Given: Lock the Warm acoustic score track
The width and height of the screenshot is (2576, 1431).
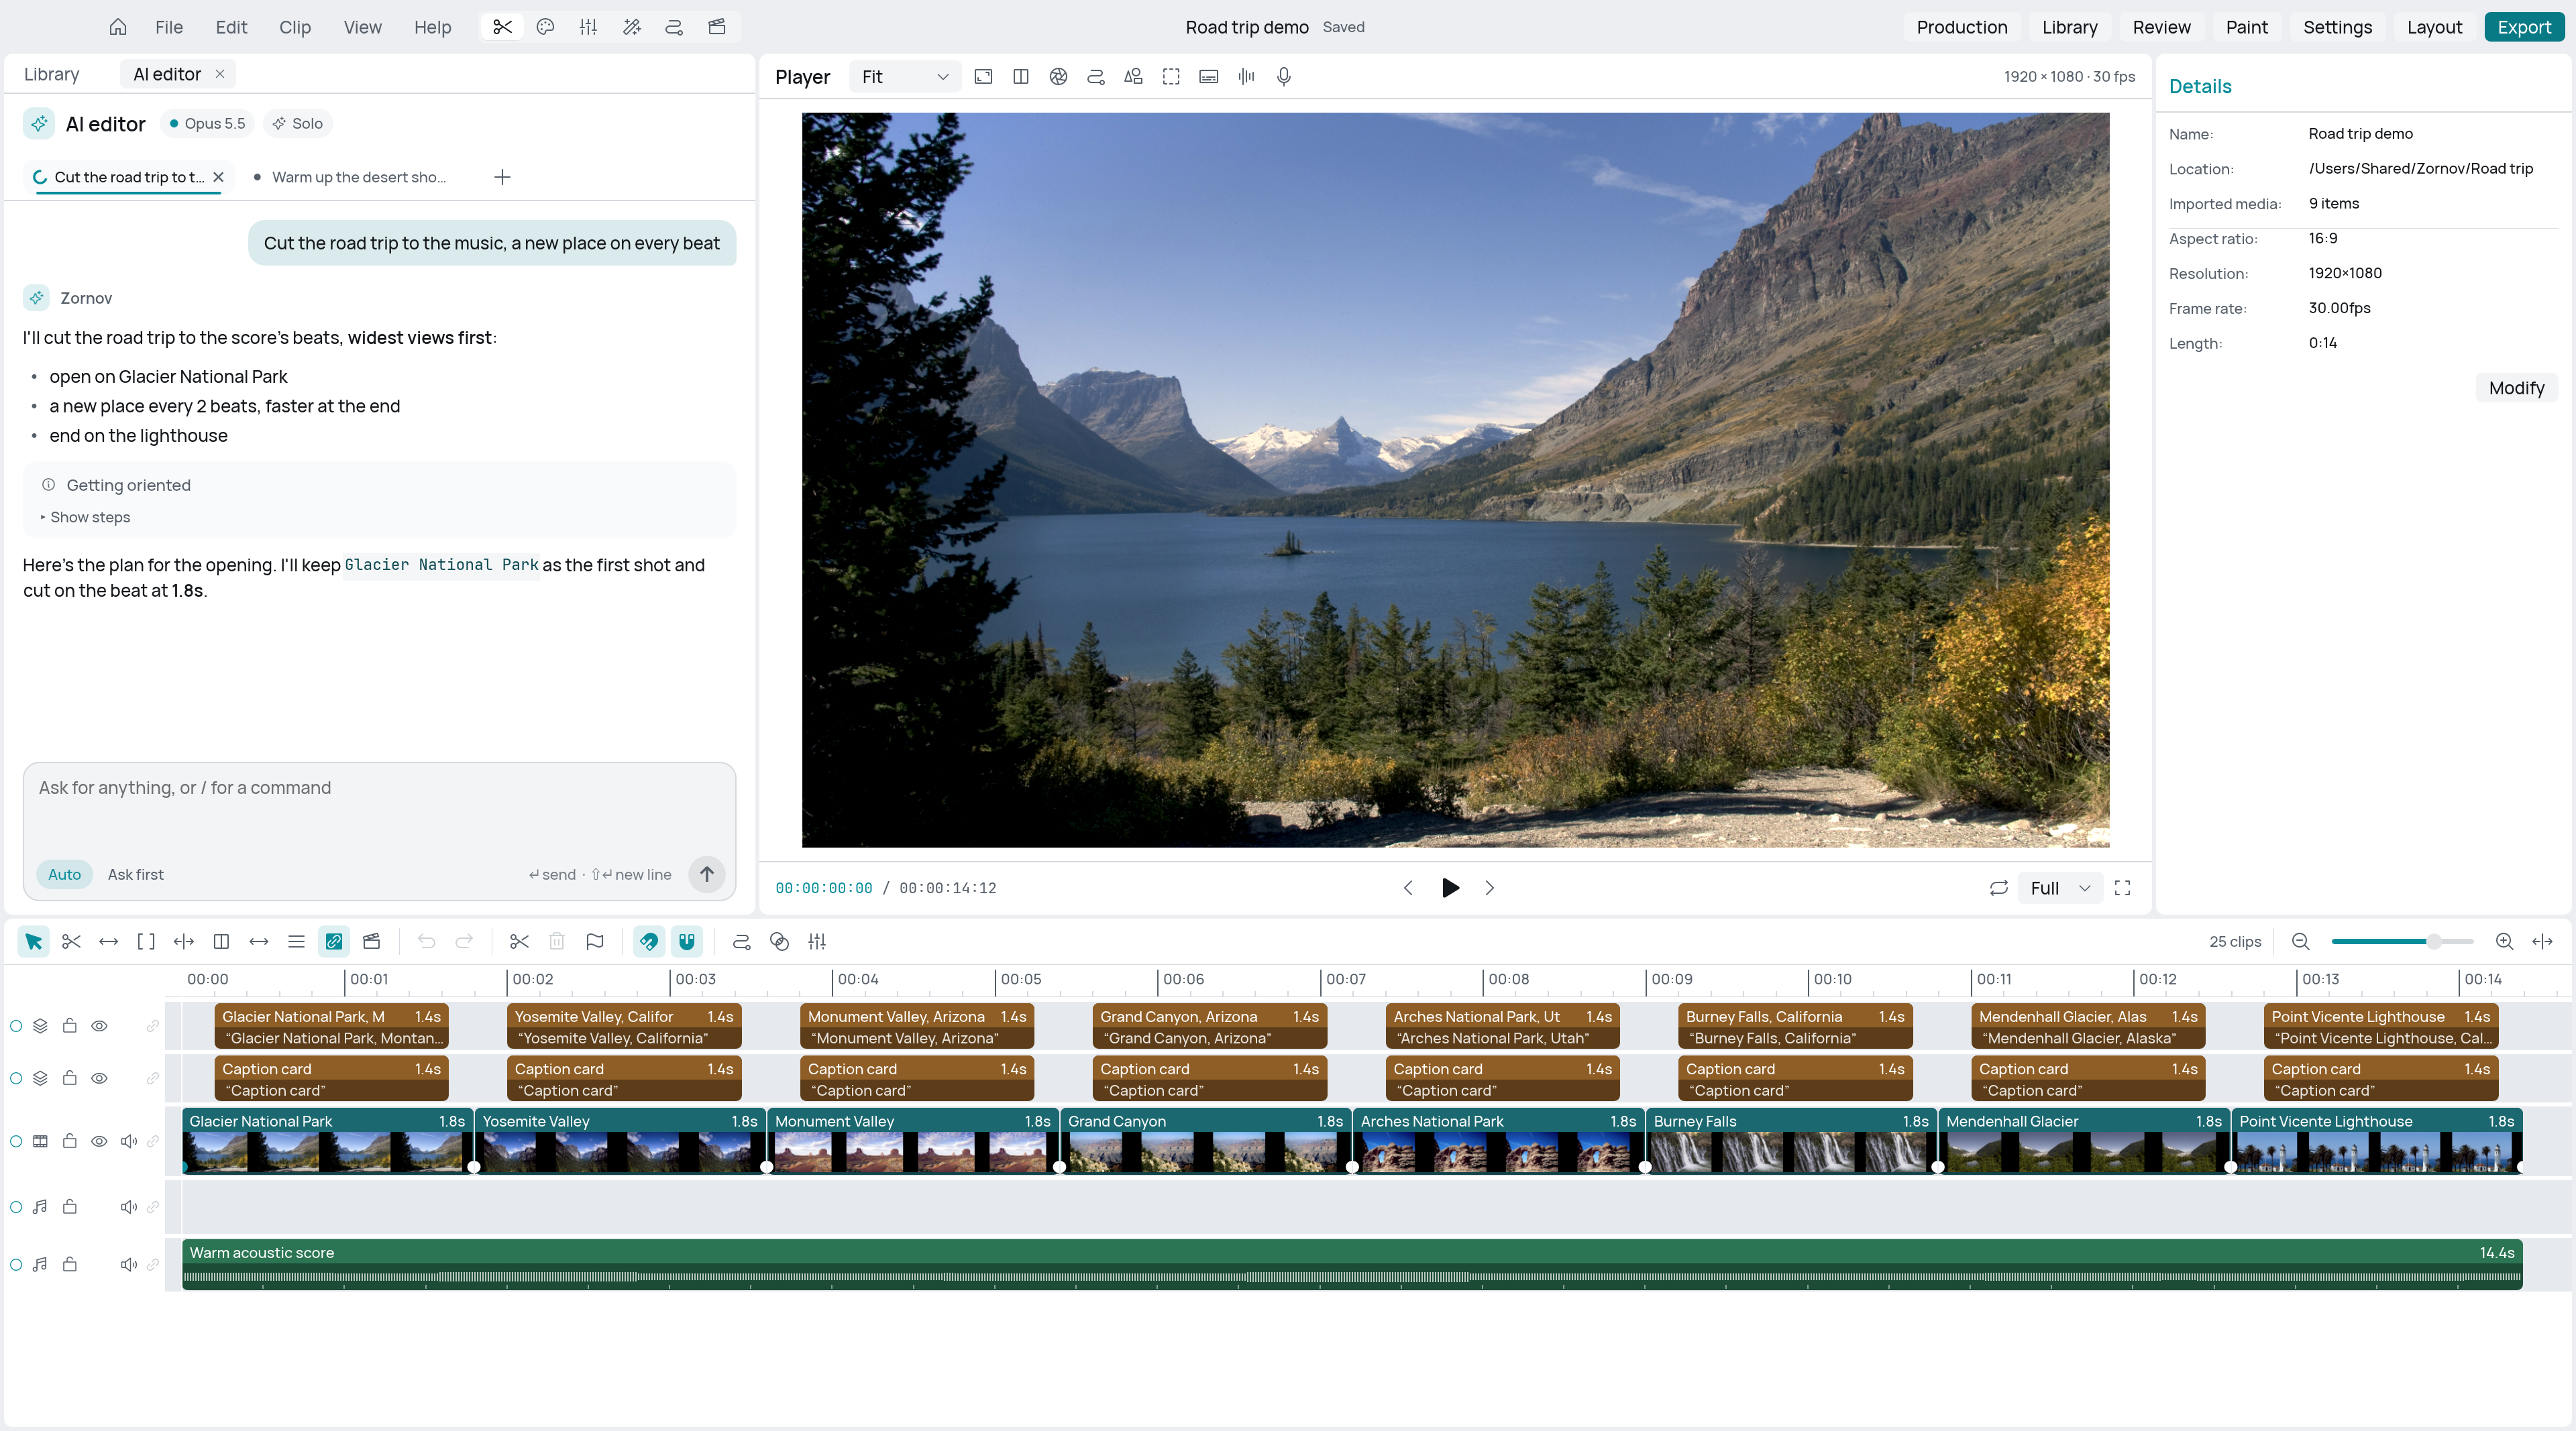Looking at the screenshot, I should pos(70,1264).
